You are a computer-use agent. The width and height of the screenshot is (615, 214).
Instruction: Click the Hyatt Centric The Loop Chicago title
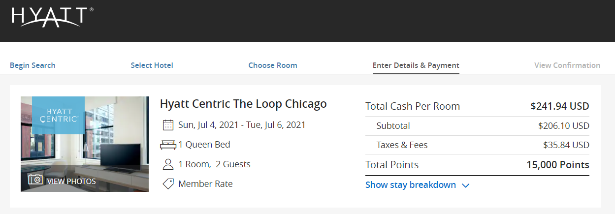tap(243, 104)
